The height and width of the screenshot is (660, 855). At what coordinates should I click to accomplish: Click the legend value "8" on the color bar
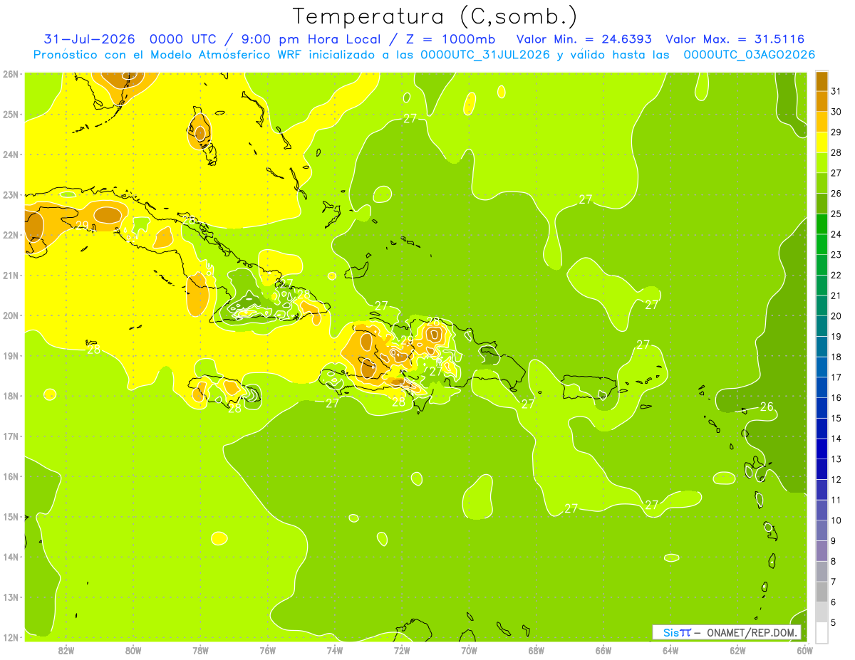(x=834, y=561)
